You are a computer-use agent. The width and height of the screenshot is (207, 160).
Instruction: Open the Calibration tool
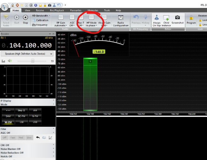pyautogui.click(x=40, y=20)
